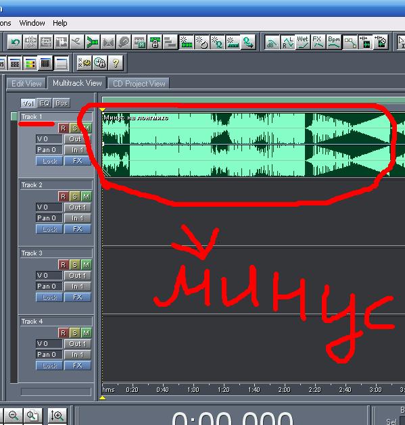This screenshot has width=405, height=425.
Task: Click the L/R pan envelope icon
Action: [287, 43]
